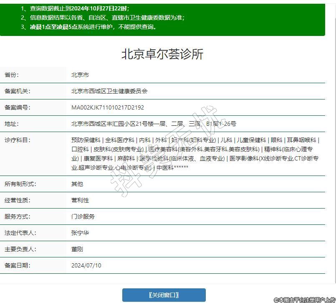Click the 主要负责人 row label
The image size is (336, 303).
pyautogui.click(x=20, y=249)
